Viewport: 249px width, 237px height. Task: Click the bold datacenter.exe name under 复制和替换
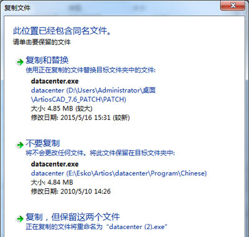point(55,81)
